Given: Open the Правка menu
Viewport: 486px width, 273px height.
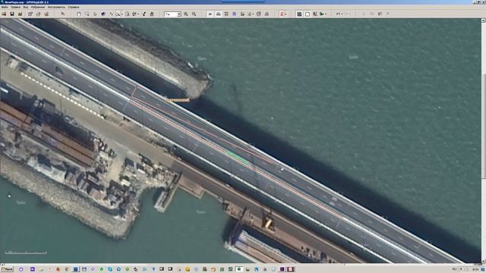Looking at the screenshot, I should (x=15, y=7).
